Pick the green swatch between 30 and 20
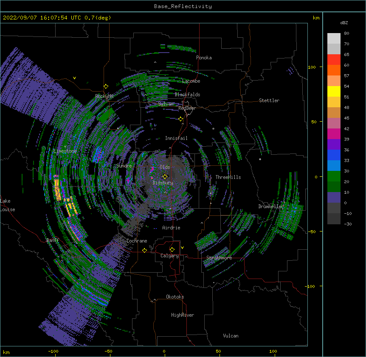 coord(334,176)
